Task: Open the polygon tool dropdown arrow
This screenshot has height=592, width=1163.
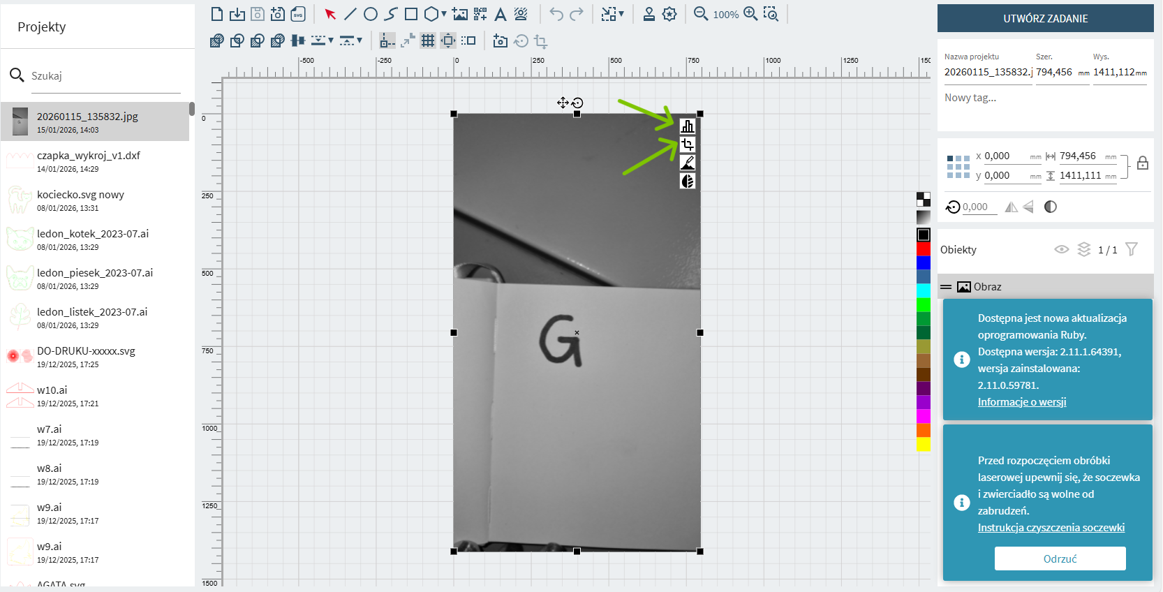Action: tap(444, 14)
